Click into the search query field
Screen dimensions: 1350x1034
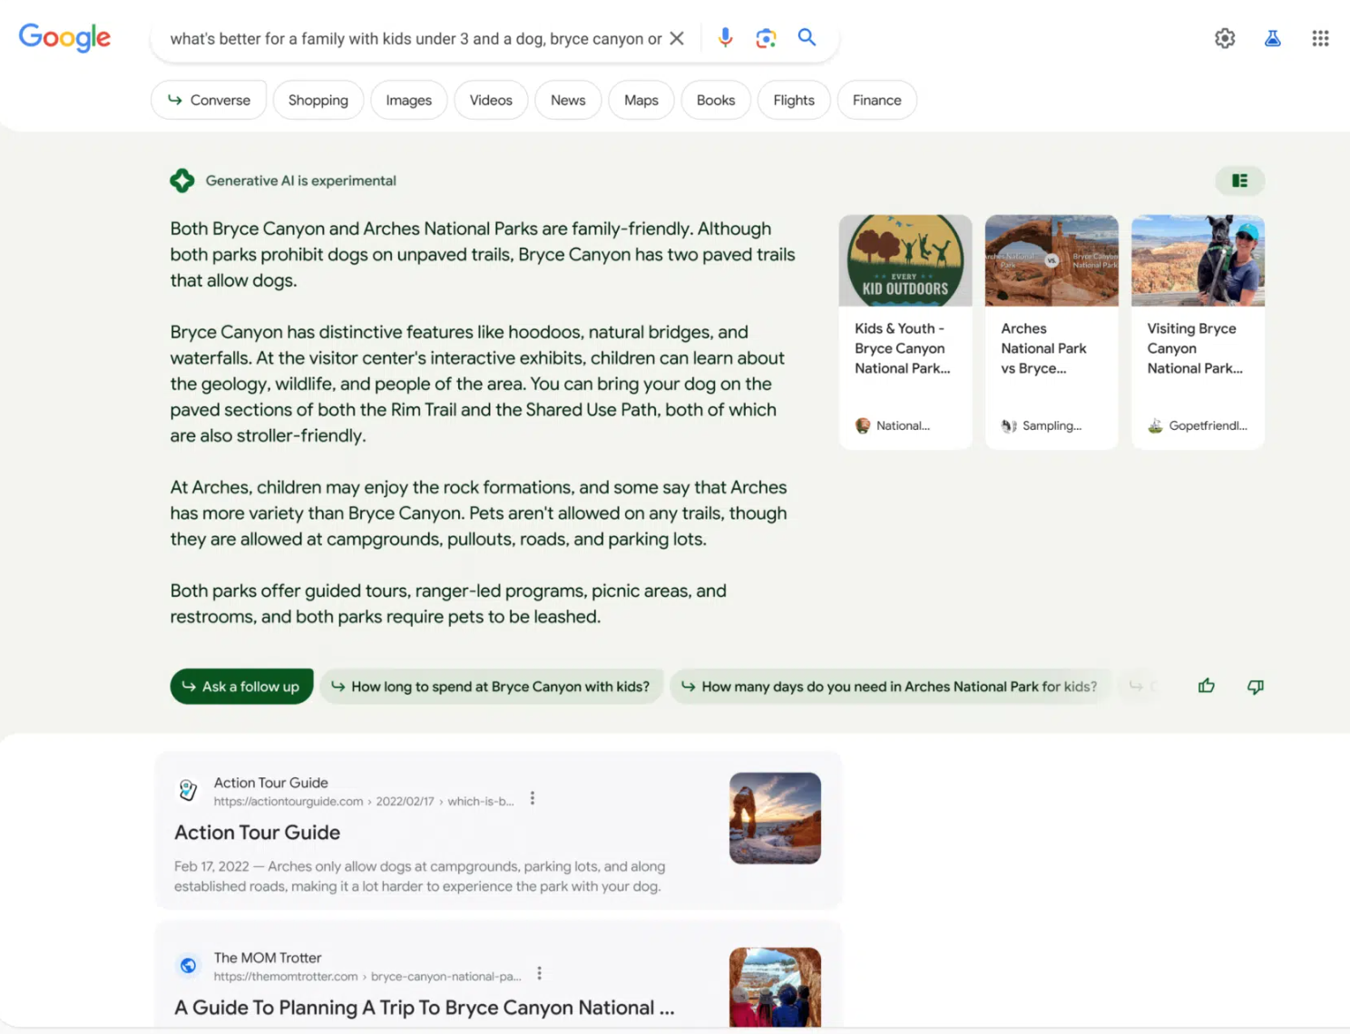point(415,39)
